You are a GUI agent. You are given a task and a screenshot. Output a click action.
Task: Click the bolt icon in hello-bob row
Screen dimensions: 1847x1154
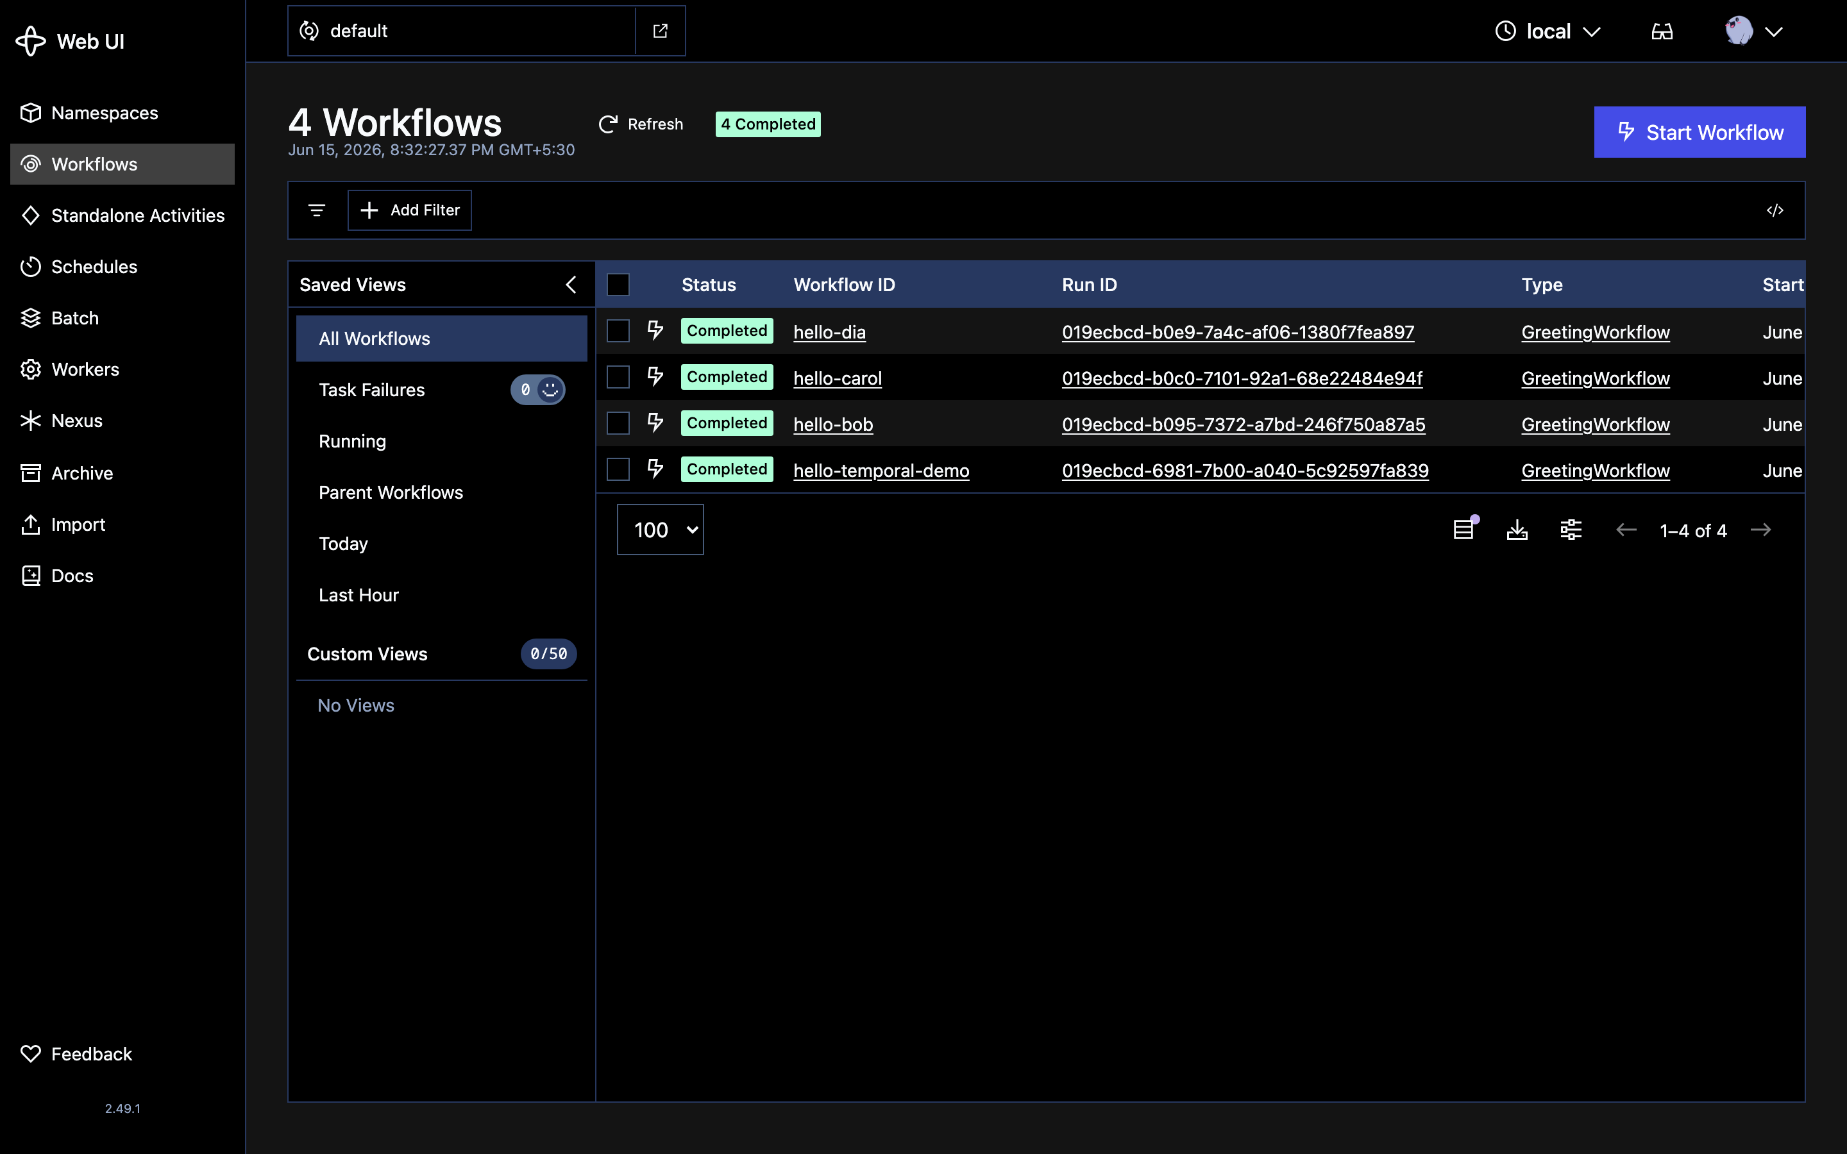click(x=655, y=422)
